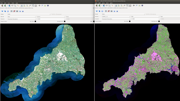Click Add Raster icon in right window
Image resolution: width=180 pixels, height=101 pixels.
click(97, 6)
